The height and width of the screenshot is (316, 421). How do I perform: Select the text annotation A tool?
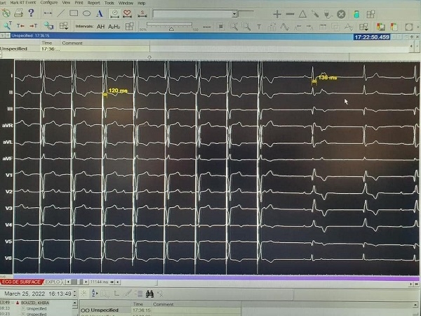tap(100, 13)
